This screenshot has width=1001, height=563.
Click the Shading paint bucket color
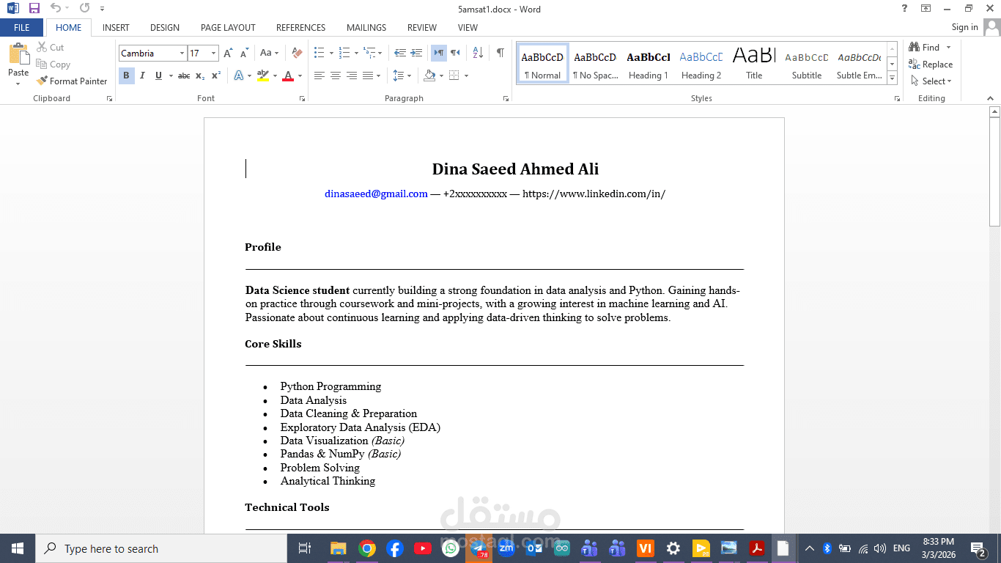click(x=429, y=76)
